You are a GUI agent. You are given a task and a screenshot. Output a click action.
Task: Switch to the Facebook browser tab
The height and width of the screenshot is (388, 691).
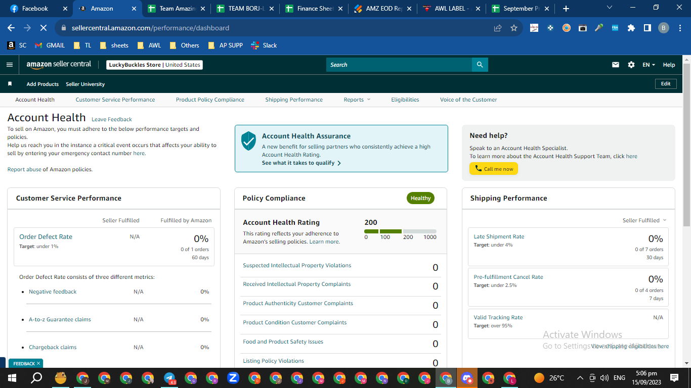[38, 9]
